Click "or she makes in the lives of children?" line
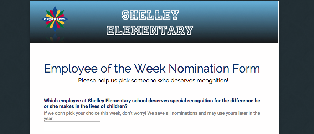314x134 pixels. pyautogui.click(x=86, y=106)
